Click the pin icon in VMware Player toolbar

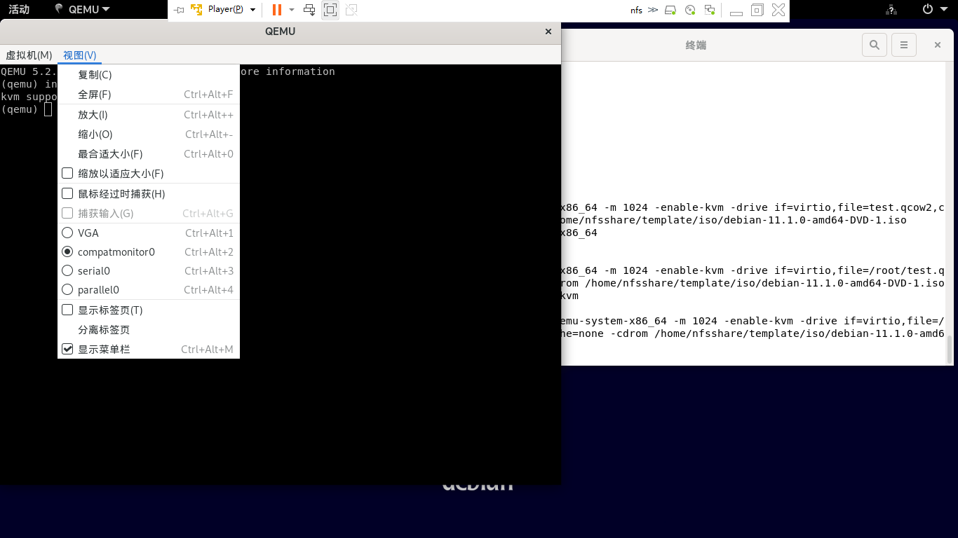(x=179, y=10)
